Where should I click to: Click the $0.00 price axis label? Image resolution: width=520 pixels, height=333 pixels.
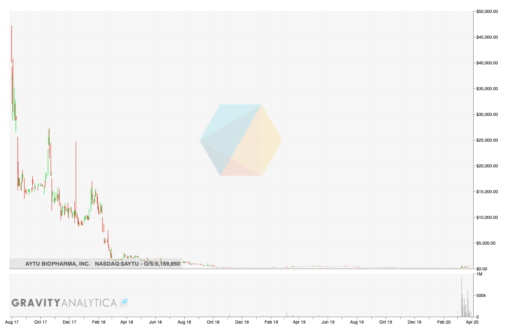point(482,269)
